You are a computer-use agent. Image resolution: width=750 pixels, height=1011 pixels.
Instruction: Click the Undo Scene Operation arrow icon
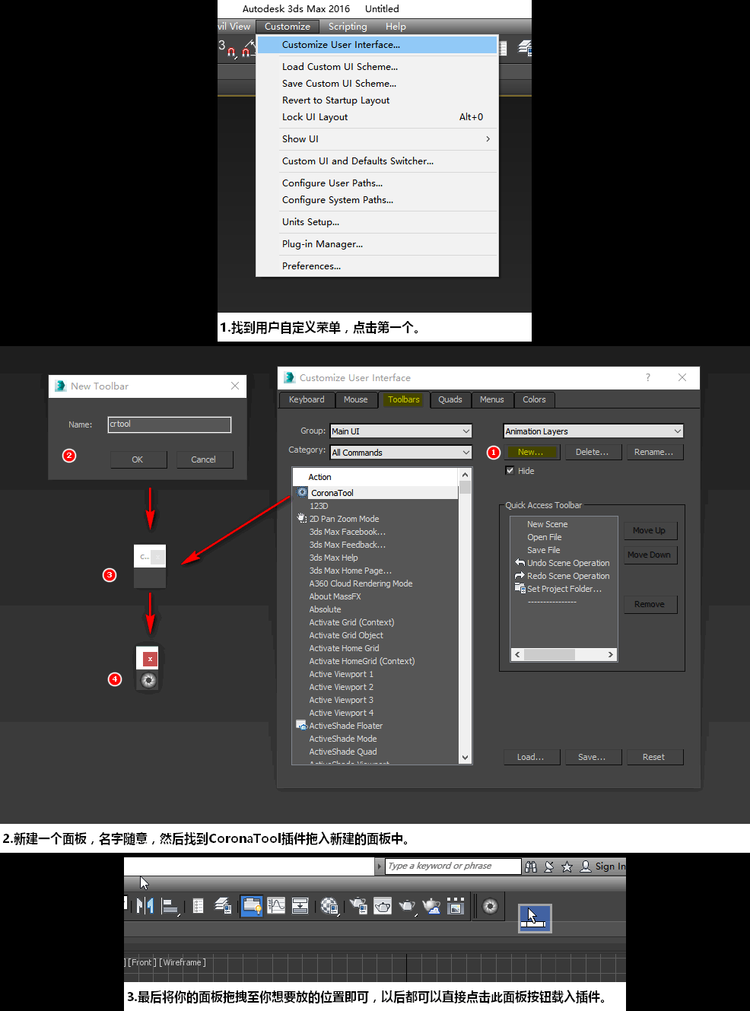click(x=520, y=563)
